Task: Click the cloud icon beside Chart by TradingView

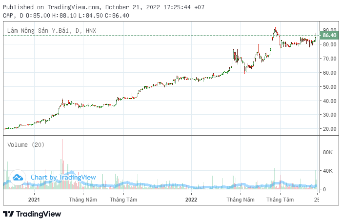Action: 18,178
